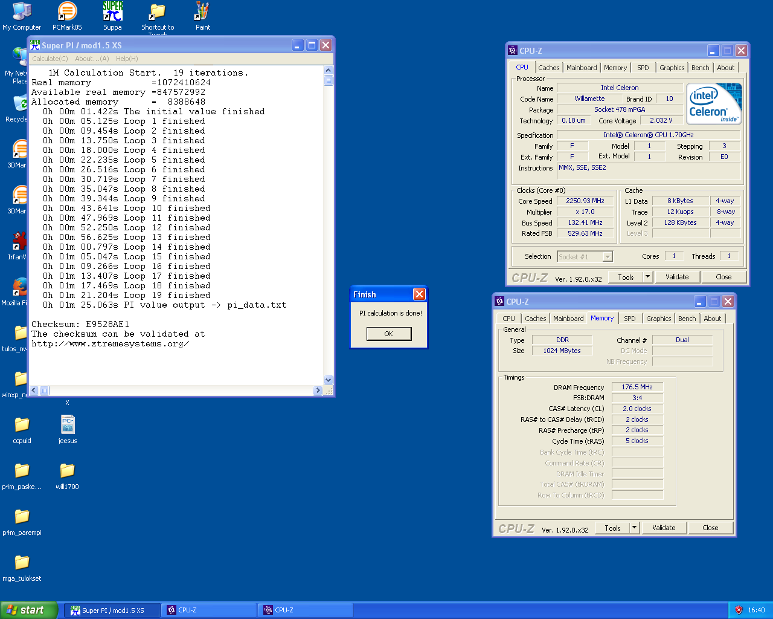The height and width of the screenshot is (619, 773).
Task: Click Tools button in top CPU-Z window
Action: pyautogui.click(x=626, y=277)
